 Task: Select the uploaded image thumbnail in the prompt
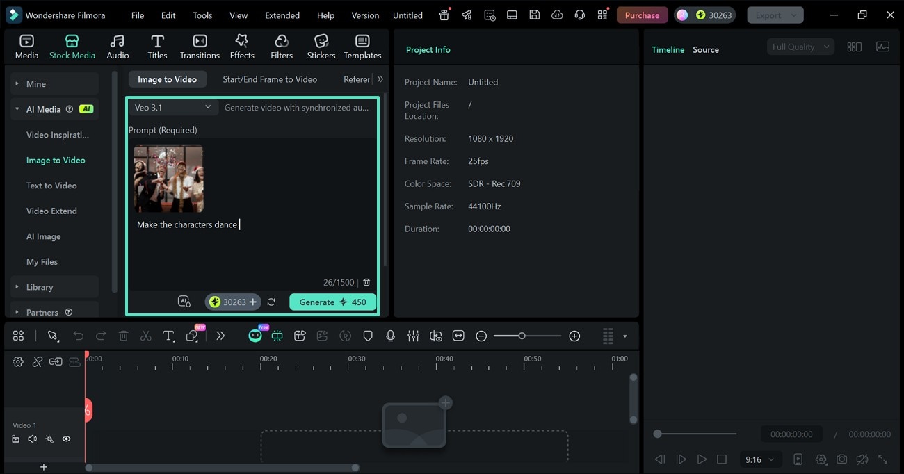click(168, 178)
